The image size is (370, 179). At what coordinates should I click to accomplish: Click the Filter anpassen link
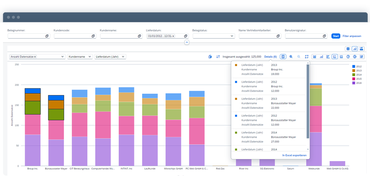point(352,36)
